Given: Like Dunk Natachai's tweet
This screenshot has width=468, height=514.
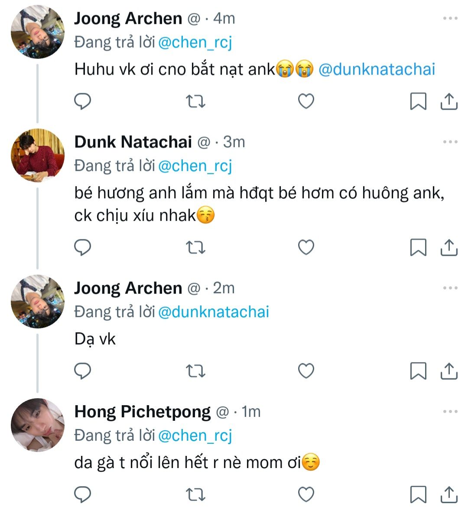Looking at the screenshot, I should tap(306, 247).
